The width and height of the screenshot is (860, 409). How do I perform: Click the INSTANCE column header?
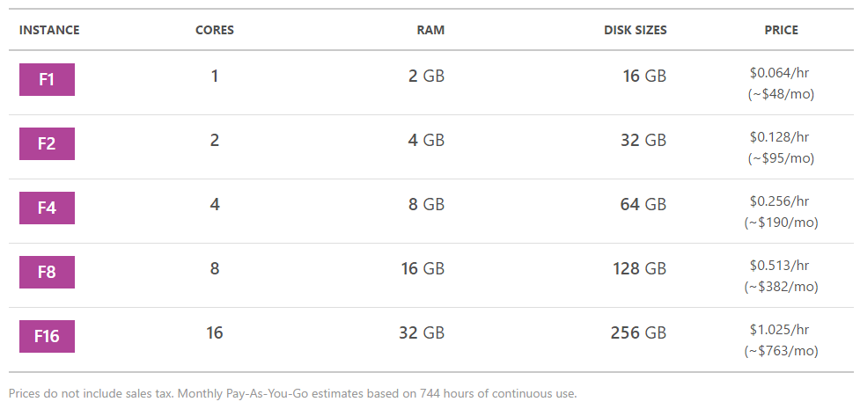49,30
